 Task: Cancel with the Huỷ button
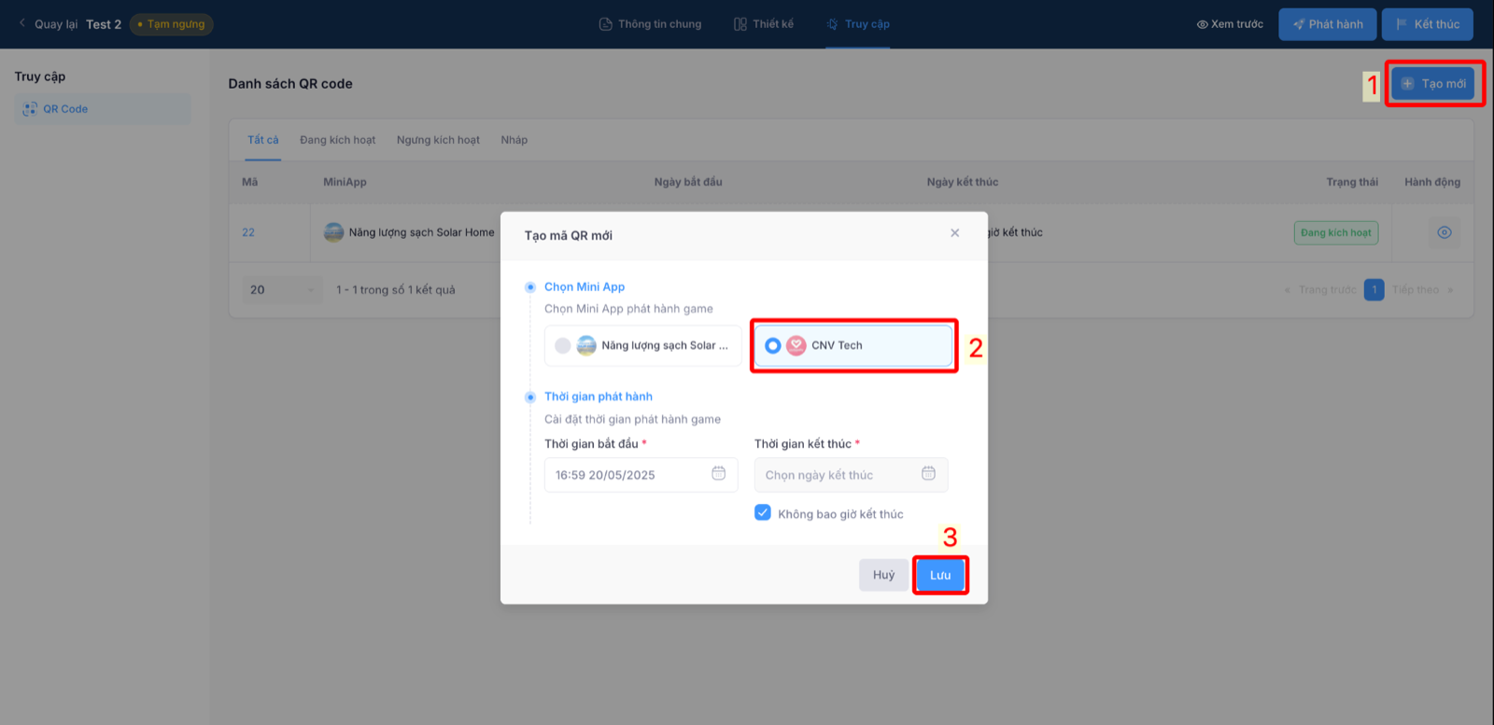tap(884, 575)
